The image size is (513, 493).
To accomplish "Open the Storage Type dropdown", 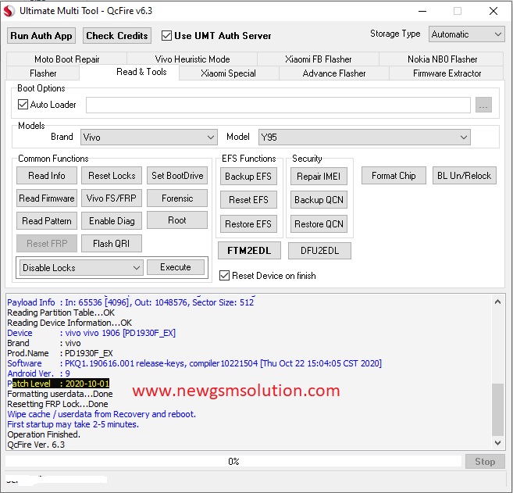I will tap(467, 34).
